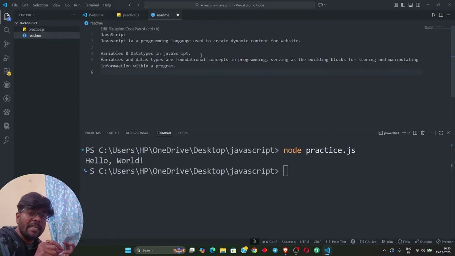Toggle Prettier in the status bar
The width and height of the screenshot is (455, 256).
tap(445, 242)
